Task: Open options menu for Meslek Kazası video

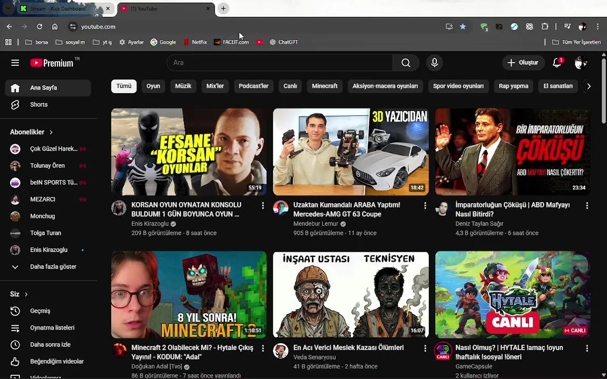Action: [x=425, y=348]
